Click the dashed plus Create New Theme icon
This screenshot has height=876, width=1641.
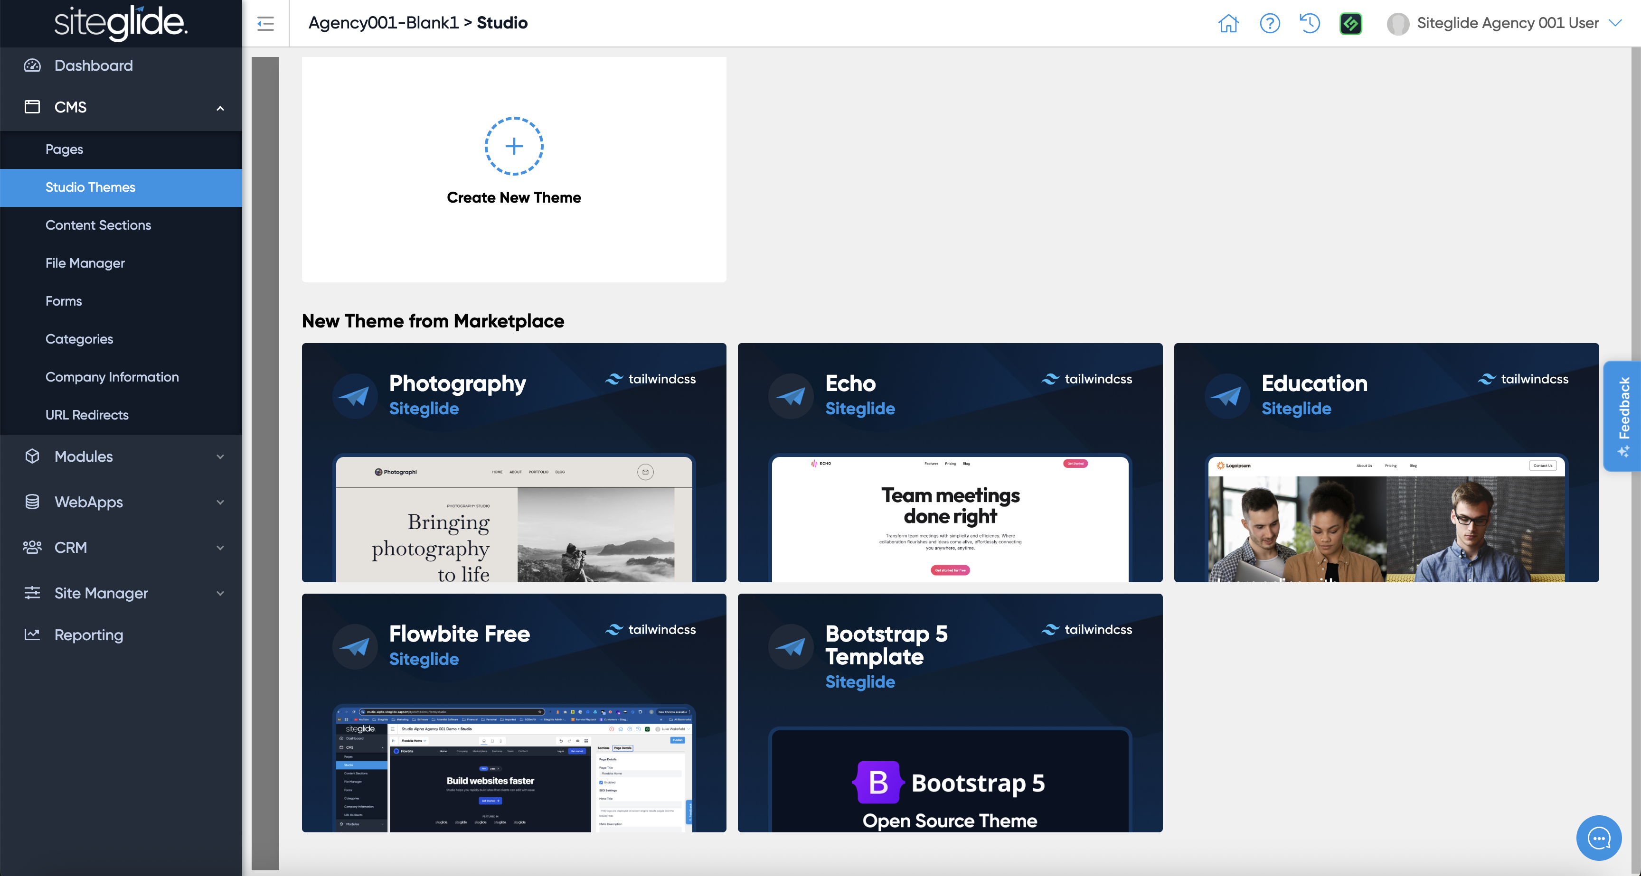pyautogui.click(x=513, y=147)
